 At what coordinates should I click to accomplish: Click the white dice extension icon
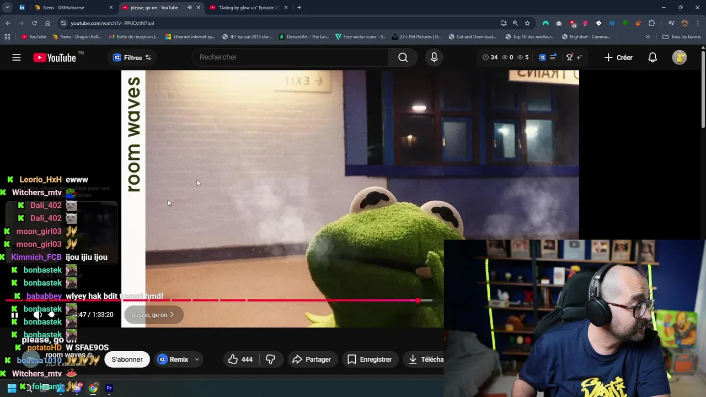[x=598, y=23]
